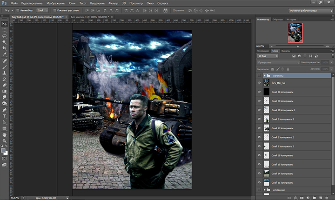Click the Navigator preview thumbnail
Screen dimensions: 335x200
coord(294,33)
